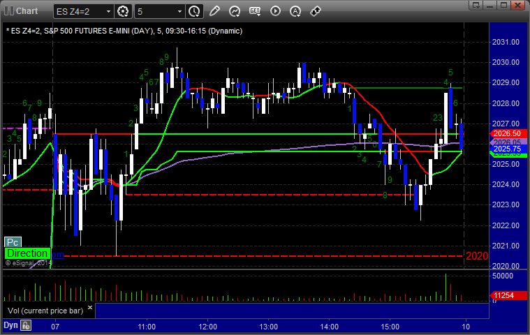
Task: Click the 2027.00 price axis label
Action: [x=506, y=124]
